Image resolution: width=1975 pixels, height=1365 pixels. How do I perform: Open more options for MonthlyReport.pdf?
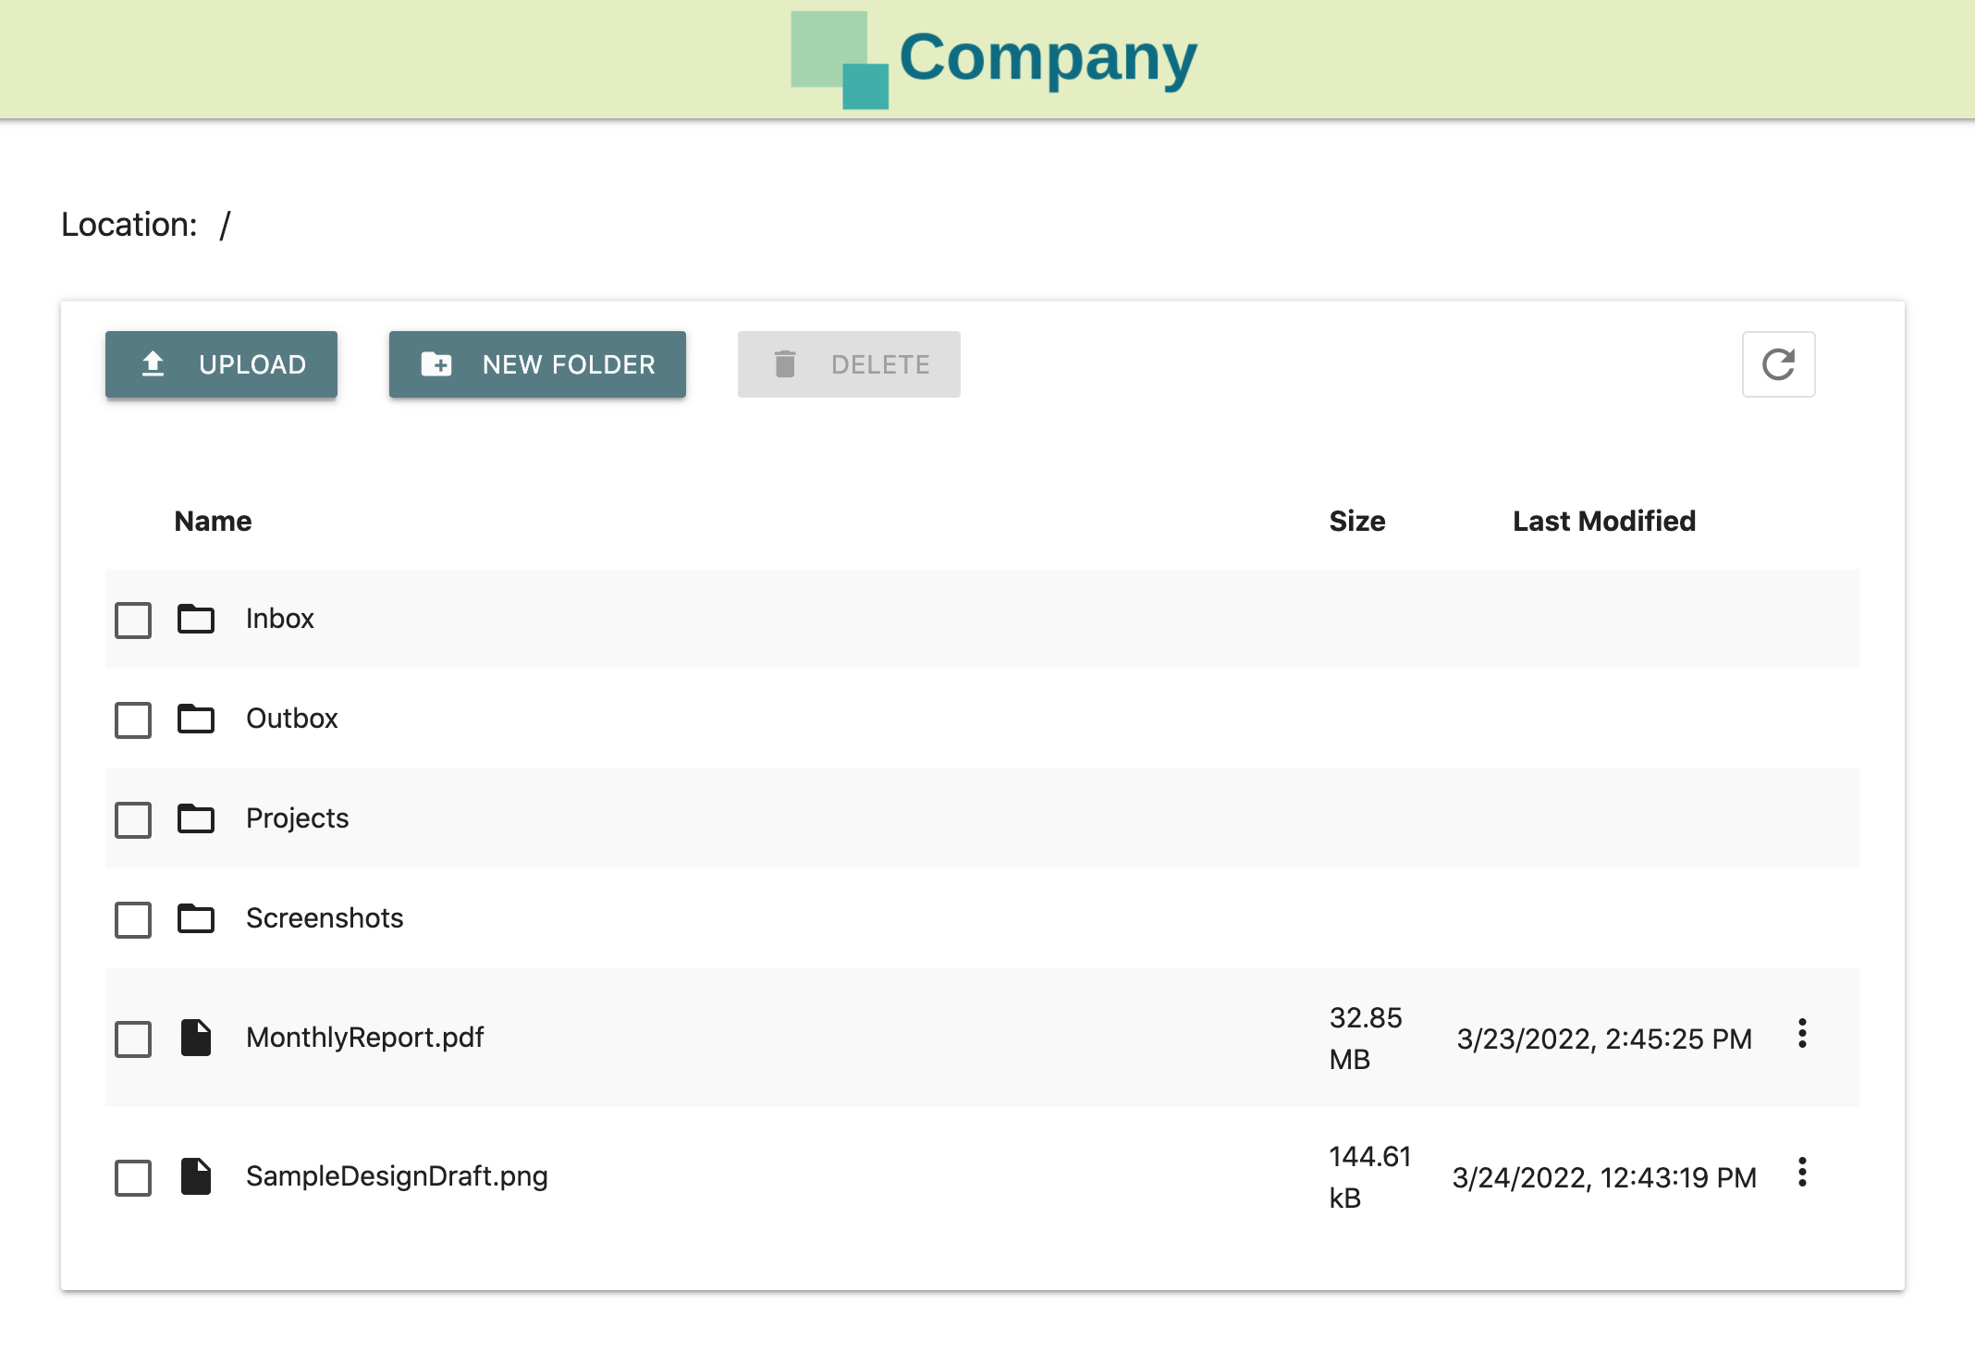(x=1801, y=1034)
